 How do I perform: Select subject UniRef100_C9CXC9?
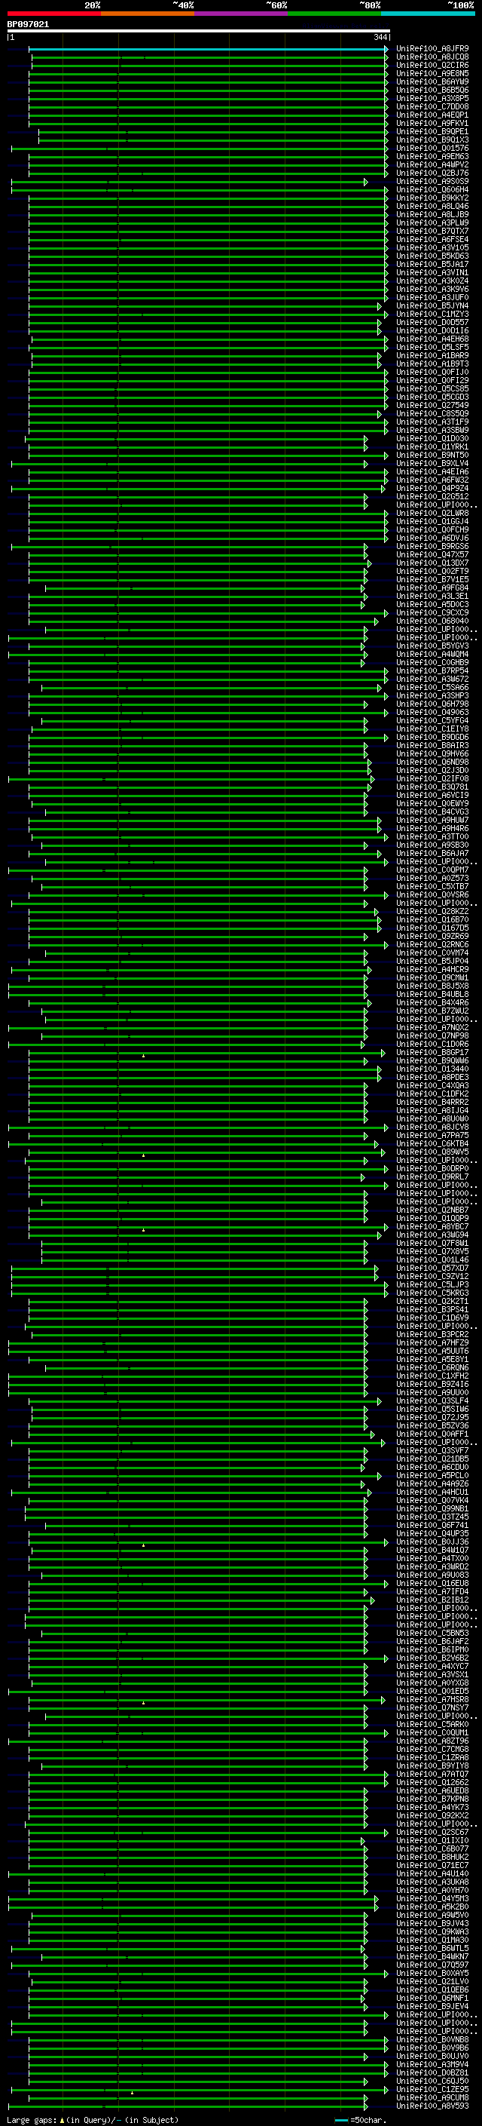(x=432, y=612)
